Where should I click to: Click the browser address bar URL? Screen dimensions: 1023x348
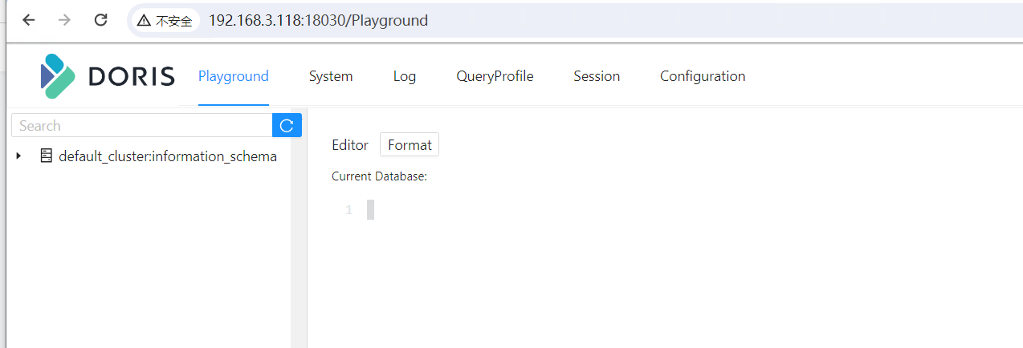coord(318,21)
